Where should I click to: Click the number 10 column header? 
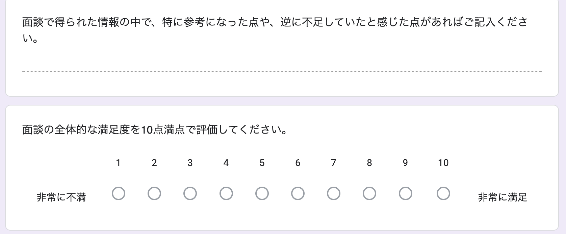443,163
